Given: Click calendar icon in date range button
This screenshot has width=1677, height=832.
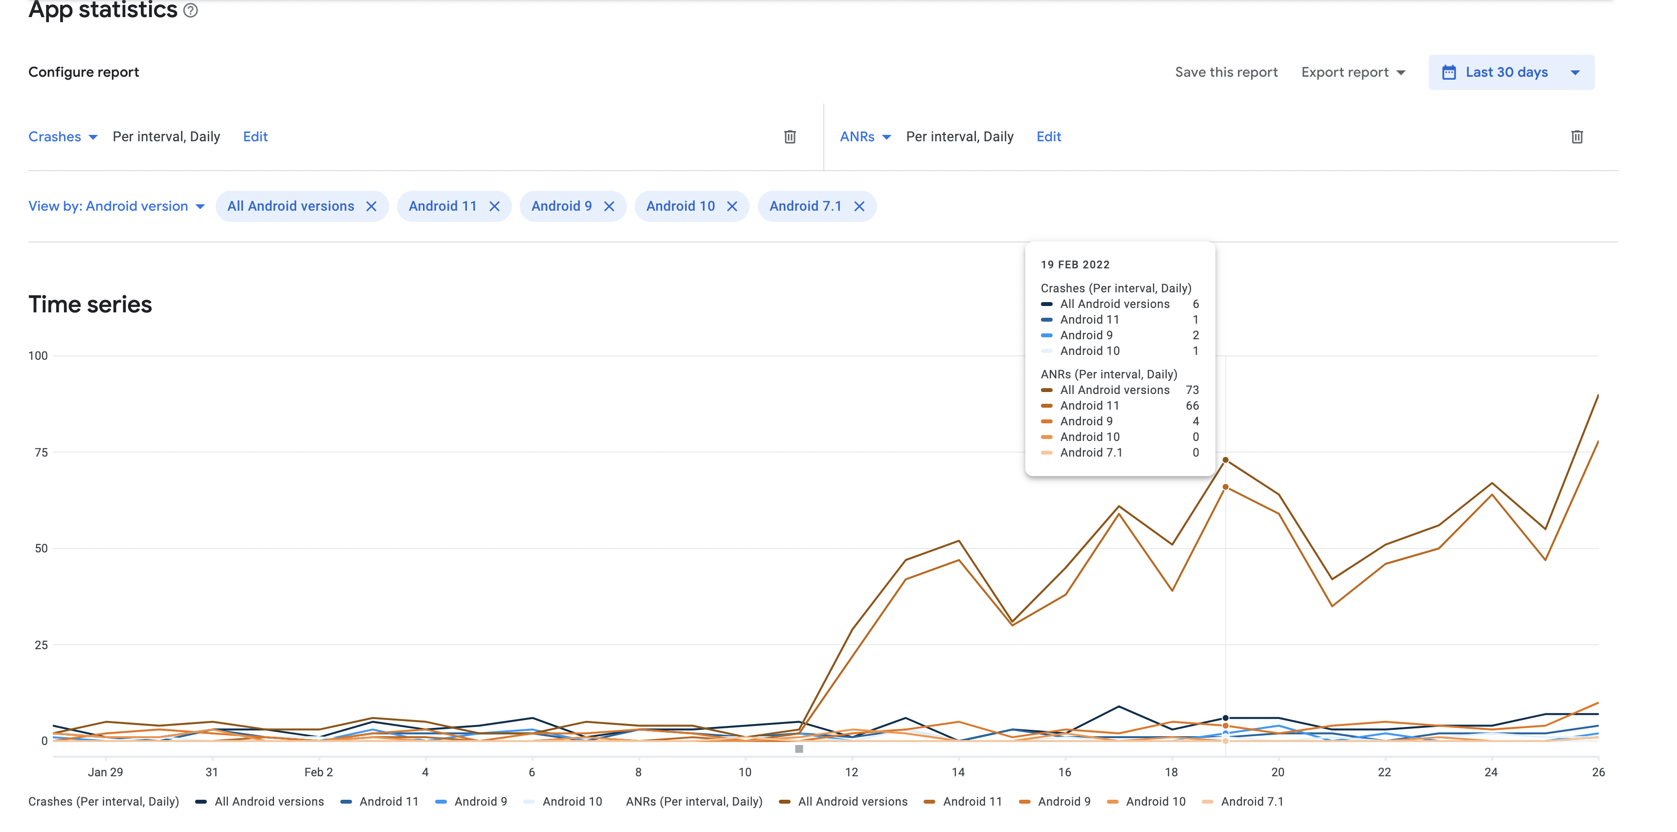Looking at the screenshot, I should [1449, 72].
